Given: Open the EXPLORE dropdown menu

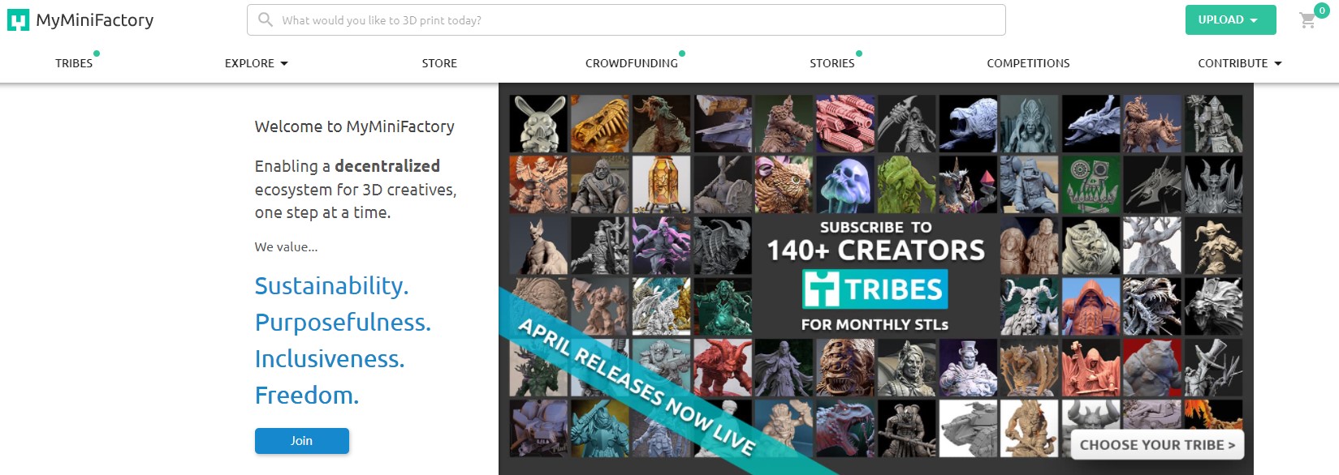Looking at the screenshot, I should (257, 63).
